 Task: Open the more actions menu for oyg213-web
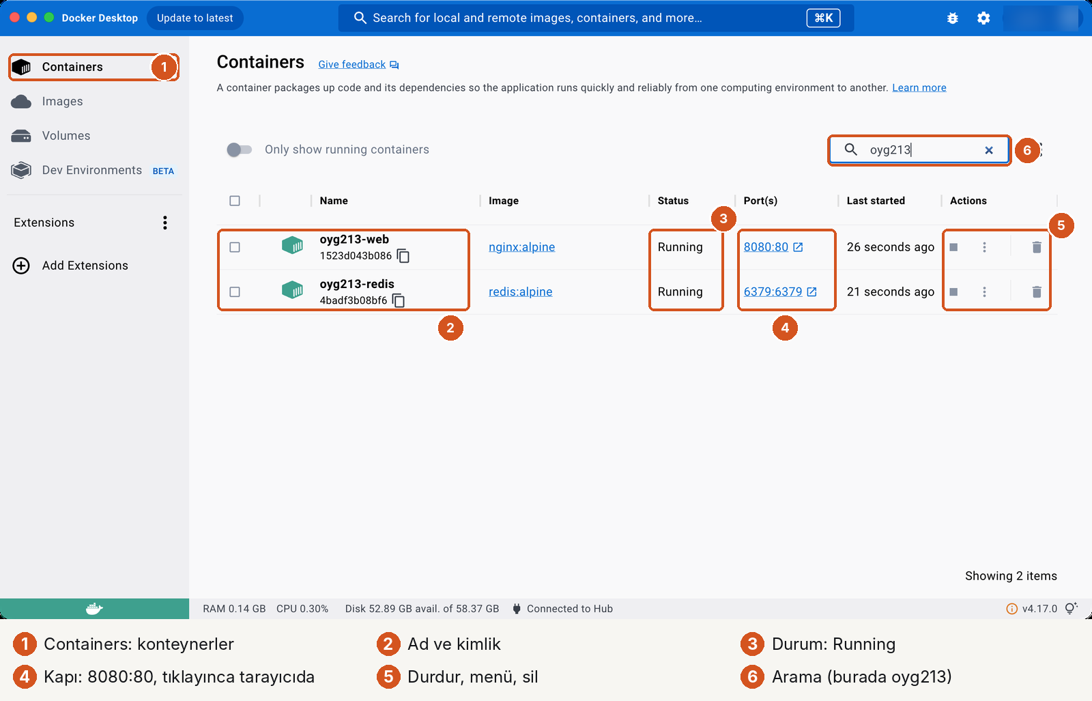coord(984,247)
